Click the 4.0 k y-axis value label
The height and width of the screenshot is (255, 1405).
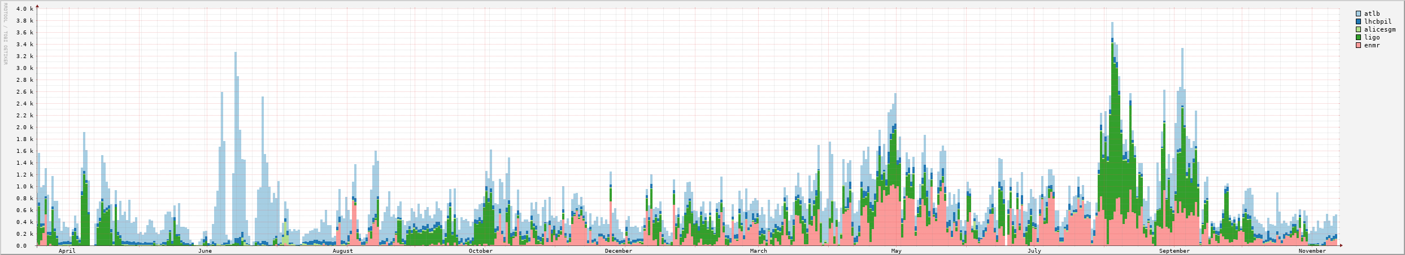coord(25,9)
